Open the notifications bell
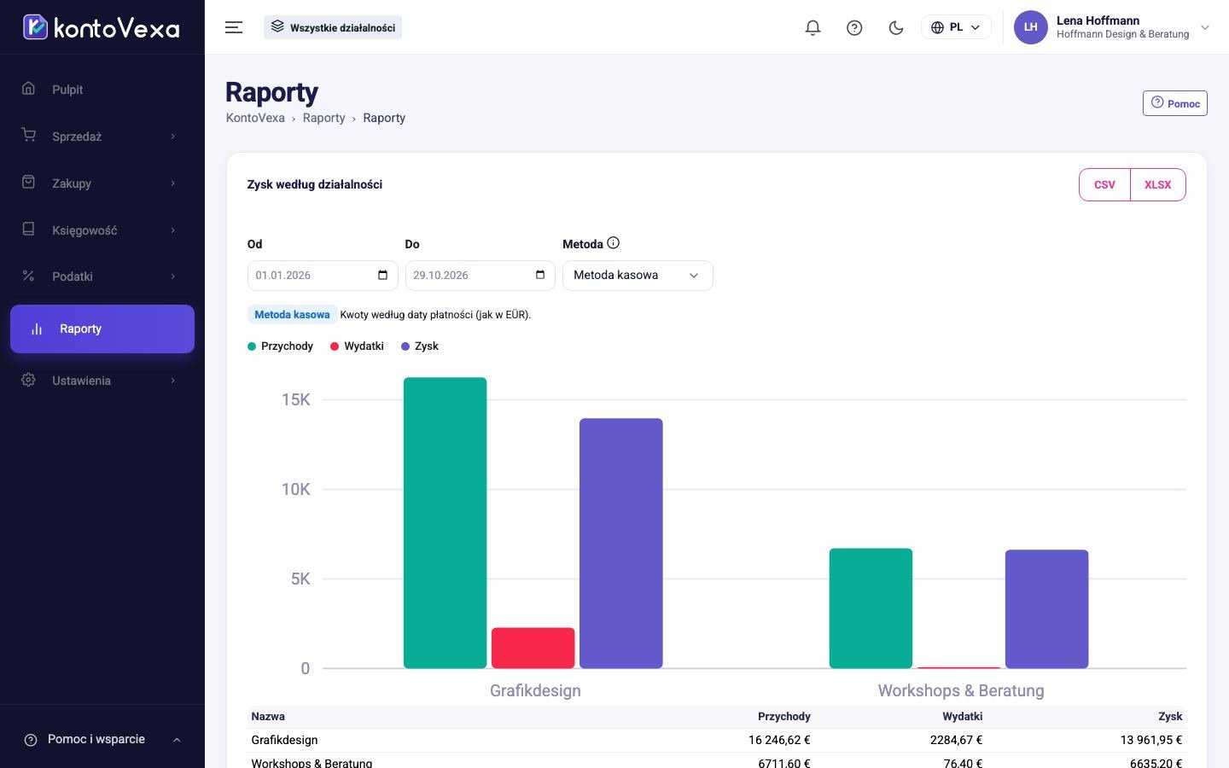 pyautogui.click(x=813, y=27)
